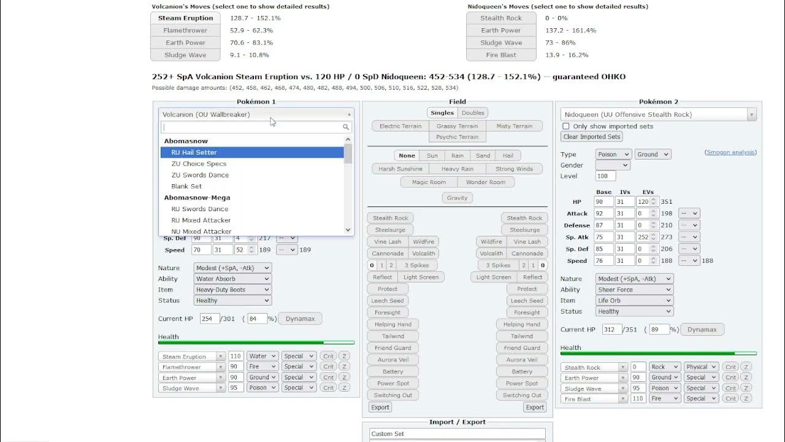This screenshot has width=785, height=442.
Task: Enable left side Tailwind
Action: (393, 336)
